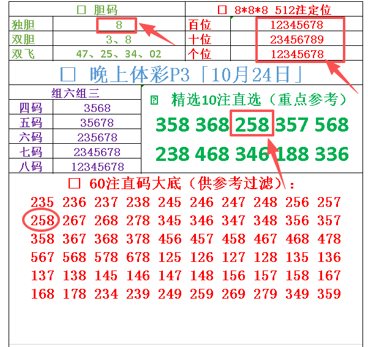The width and height of the screenshot is (368, 347).
Task: Click the 双胆 row label
Action: click(23, 39)
